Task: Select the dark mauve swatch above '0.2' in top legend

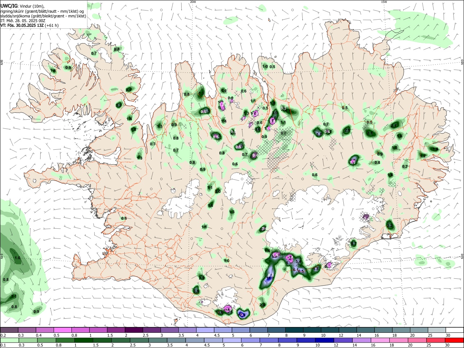Action: 9,330
